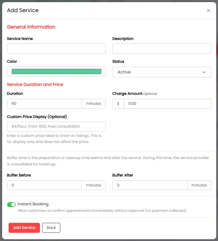
Task: Click the Add Service dialog title
Action: tap(23, 10)
